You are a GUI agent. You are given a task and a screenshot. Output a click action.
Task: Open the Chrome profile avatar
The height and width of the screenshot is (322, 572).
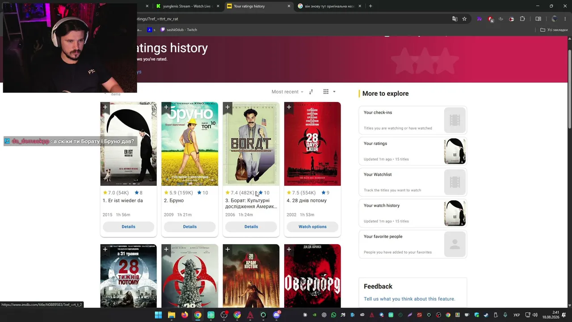554,19
